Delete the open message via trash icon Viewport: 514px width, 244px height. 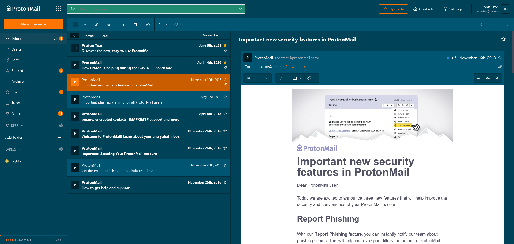(x=258, y=78)
